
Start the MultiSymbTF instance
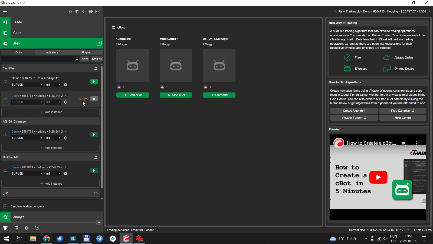point(94,171)
